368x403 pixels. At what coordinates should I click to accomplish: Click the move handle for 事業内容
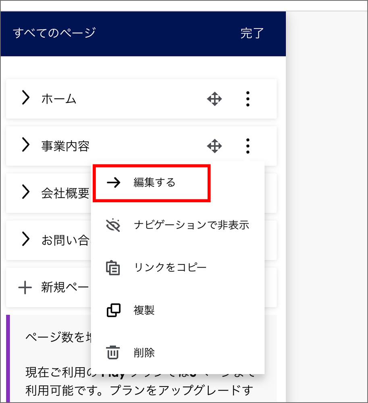(x=214, y=146)
